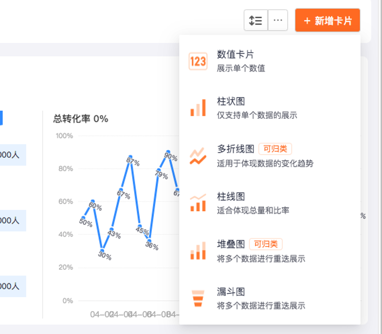The width and height of the screenshot is (382, 334).
Task: Select the 多折线图 line chart icon
Action: click(198, 156)
